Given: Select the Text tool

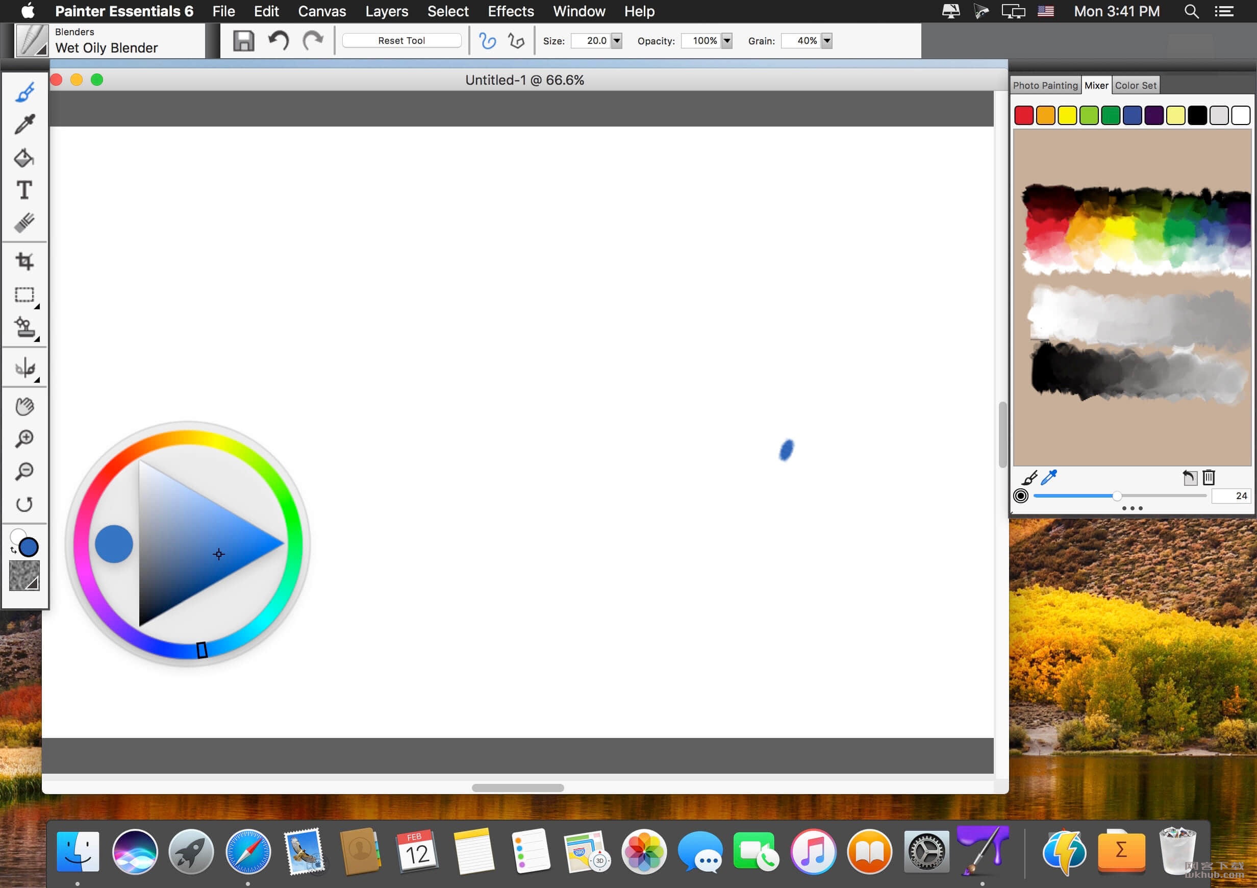Looking at the screenshot, I should click(x=24, y=190).
